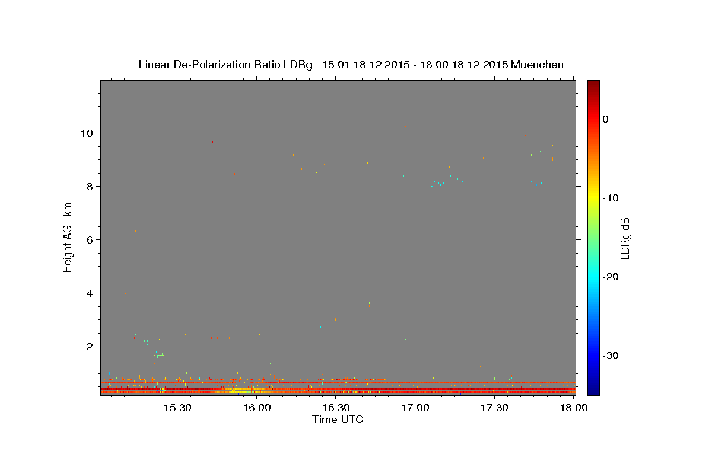Click the plot title 'Linear De-Polarization Ratio LDRg'
The width and height of the screenshot is (712, 474).
(225, 65)
